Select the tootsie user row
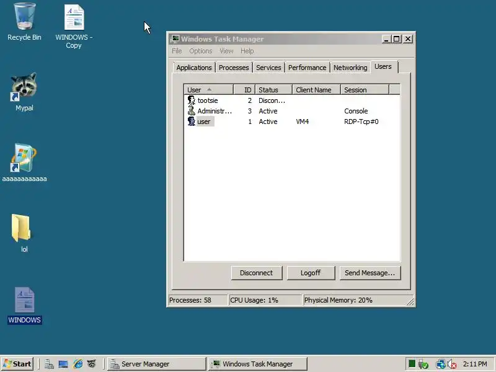This screenshot has height=372, width=496. [291, 100]
